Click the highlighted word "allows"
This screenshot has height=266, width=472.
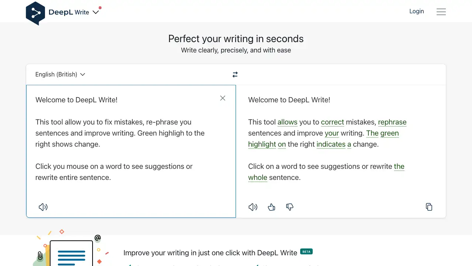point(287,122)
